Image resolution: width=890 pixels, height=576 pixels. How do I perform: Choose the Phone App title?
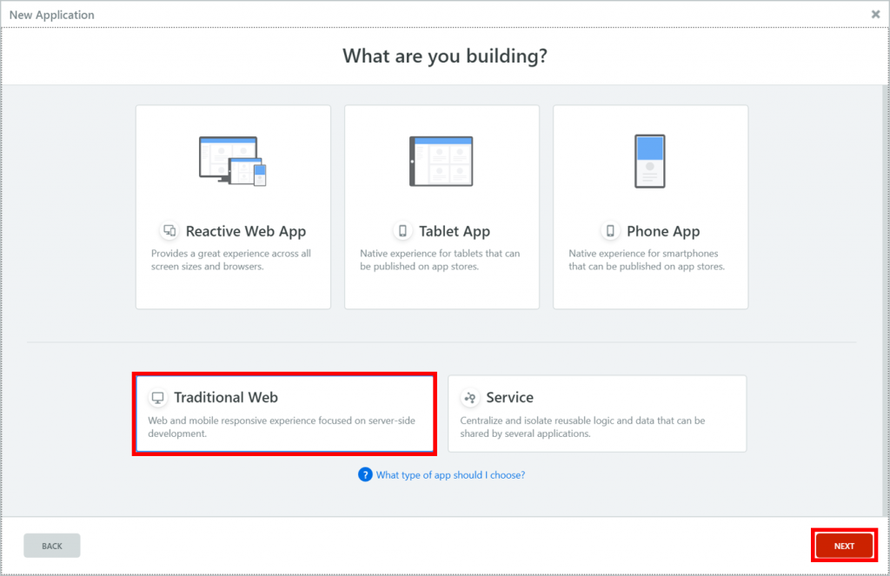point(662,231)
